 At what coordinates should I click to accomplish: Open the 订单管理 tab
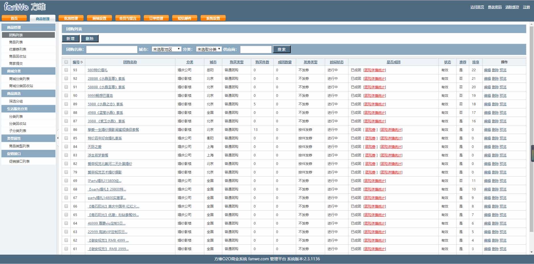tap(156, 18)
